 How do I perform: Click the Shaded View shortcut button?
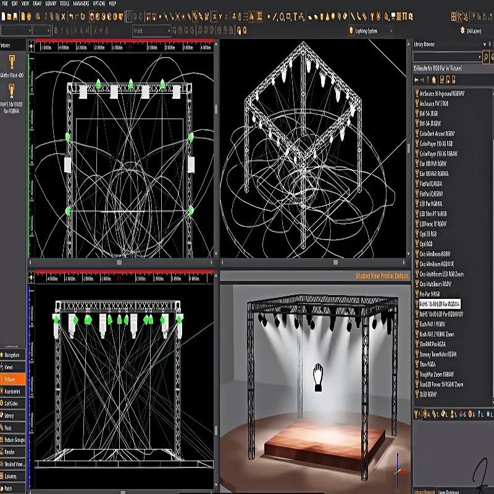[12, 464]
